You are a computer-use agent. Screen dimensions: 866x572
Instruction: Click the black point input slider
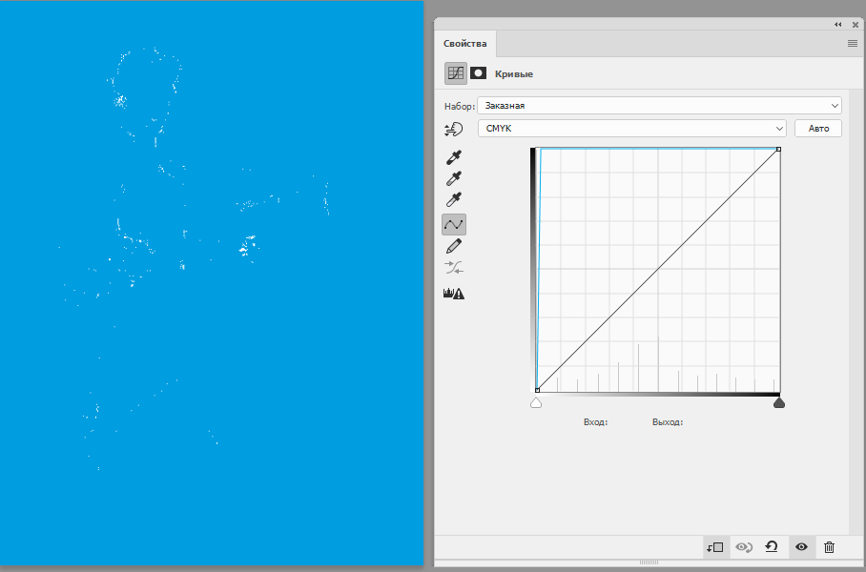point(779,402)
